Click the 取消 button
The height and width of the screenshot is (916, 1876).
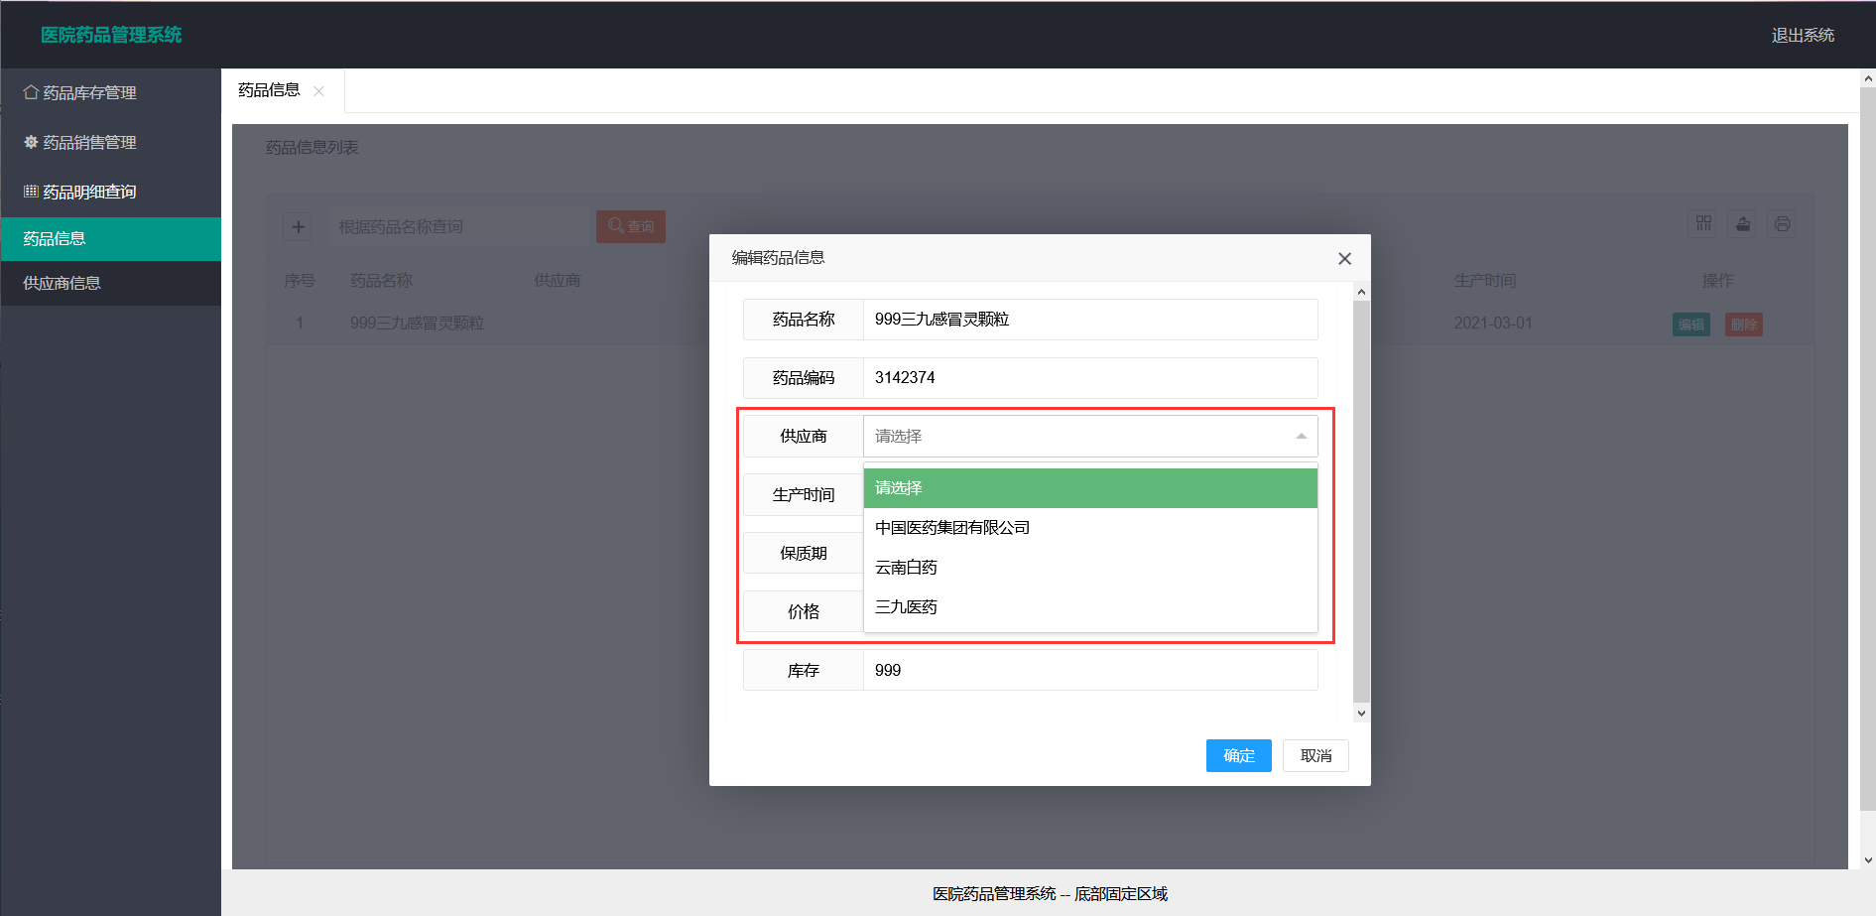pos(1315,755)
